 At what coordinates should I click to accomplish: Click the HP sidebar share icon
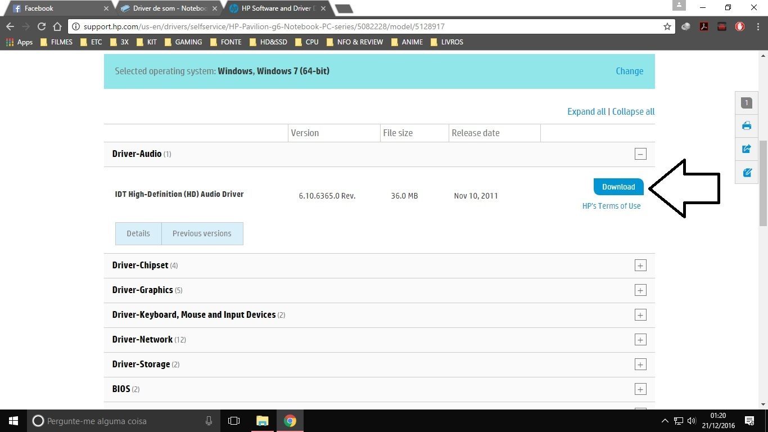click(747, 149)
